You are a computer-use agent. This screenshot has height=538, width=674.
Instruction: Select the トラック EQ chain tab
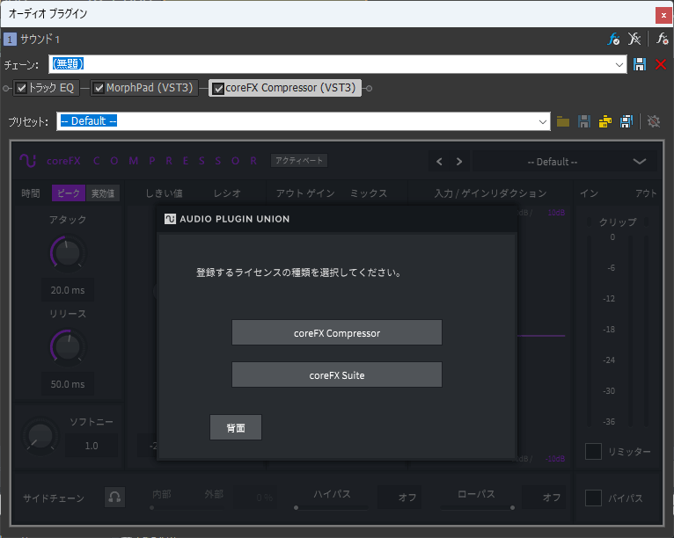(52, 88)
